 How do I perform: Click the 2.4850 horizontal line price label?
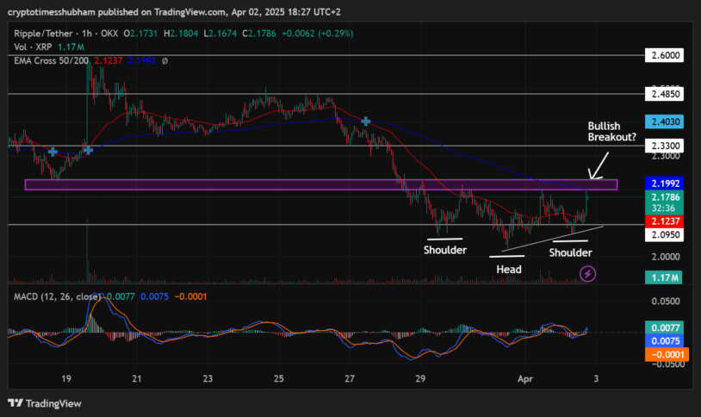click(x=662, y=93)
